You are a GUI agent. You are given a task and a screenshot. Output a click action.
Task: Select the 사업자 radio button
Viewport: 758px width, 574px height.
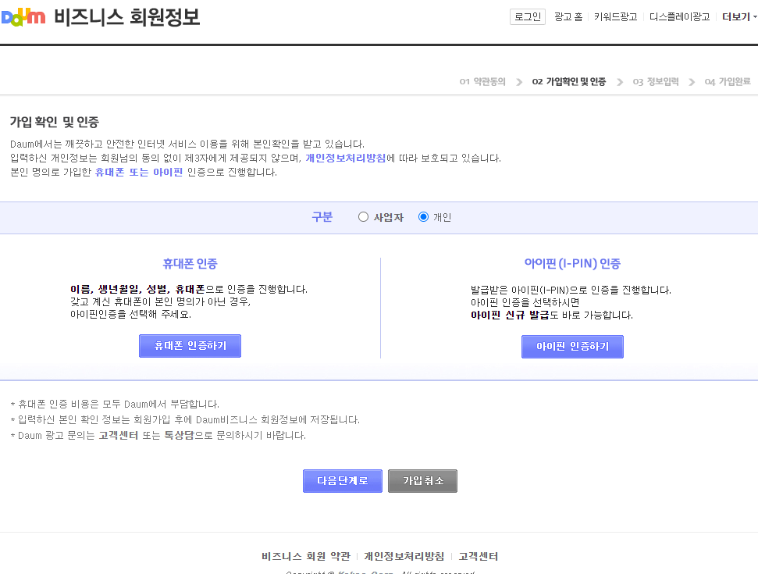click(363, 216)
